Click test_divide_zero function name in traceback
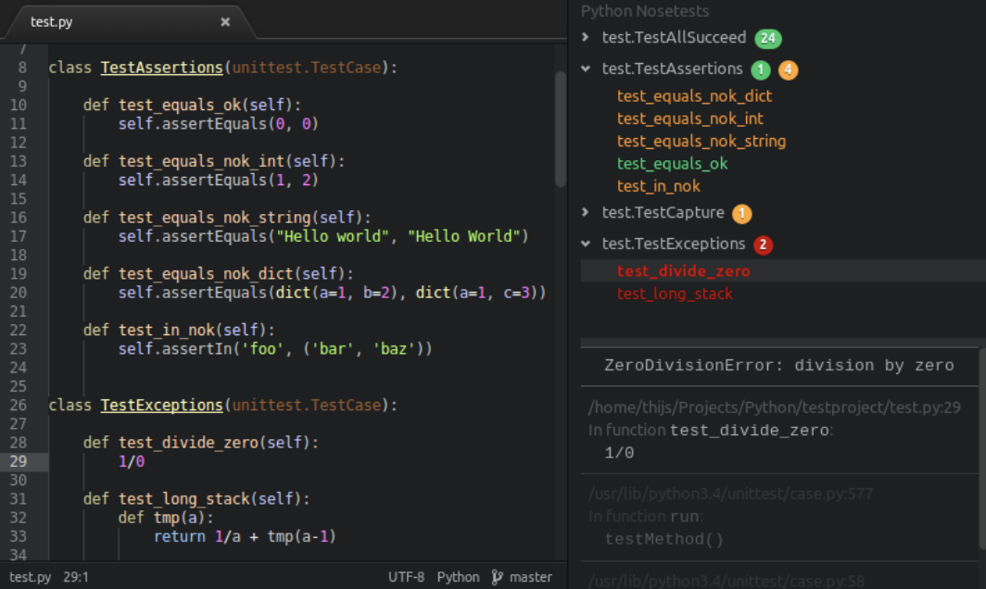The height and width of the screenshot is (589, 986). click(749, 431)
